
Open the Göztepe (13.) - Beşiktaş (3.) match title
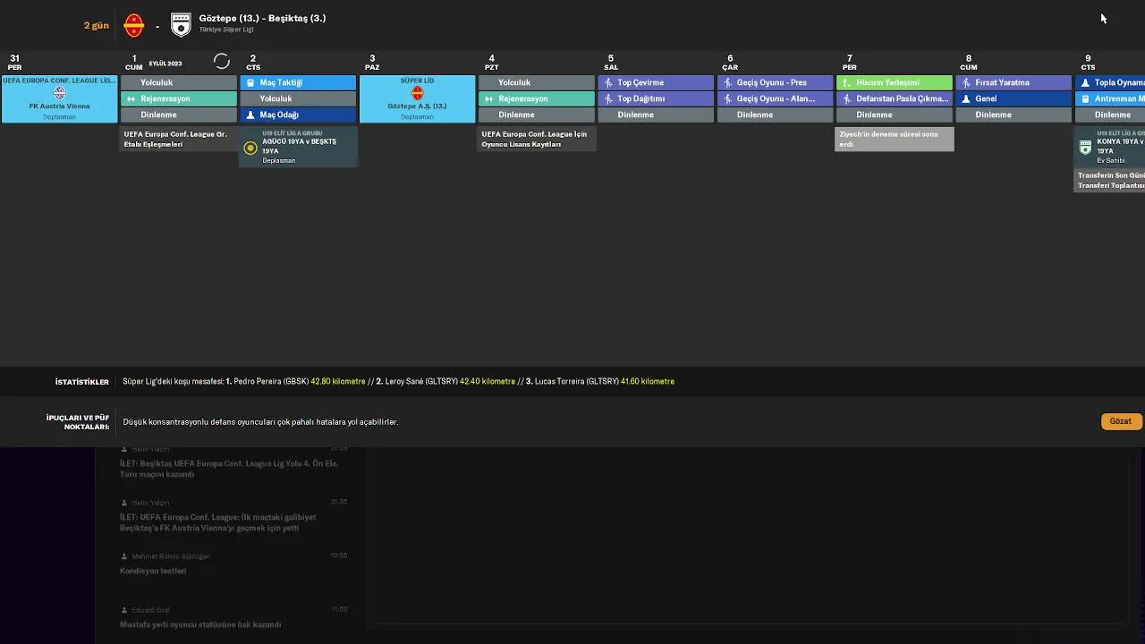tap(262, 18)
